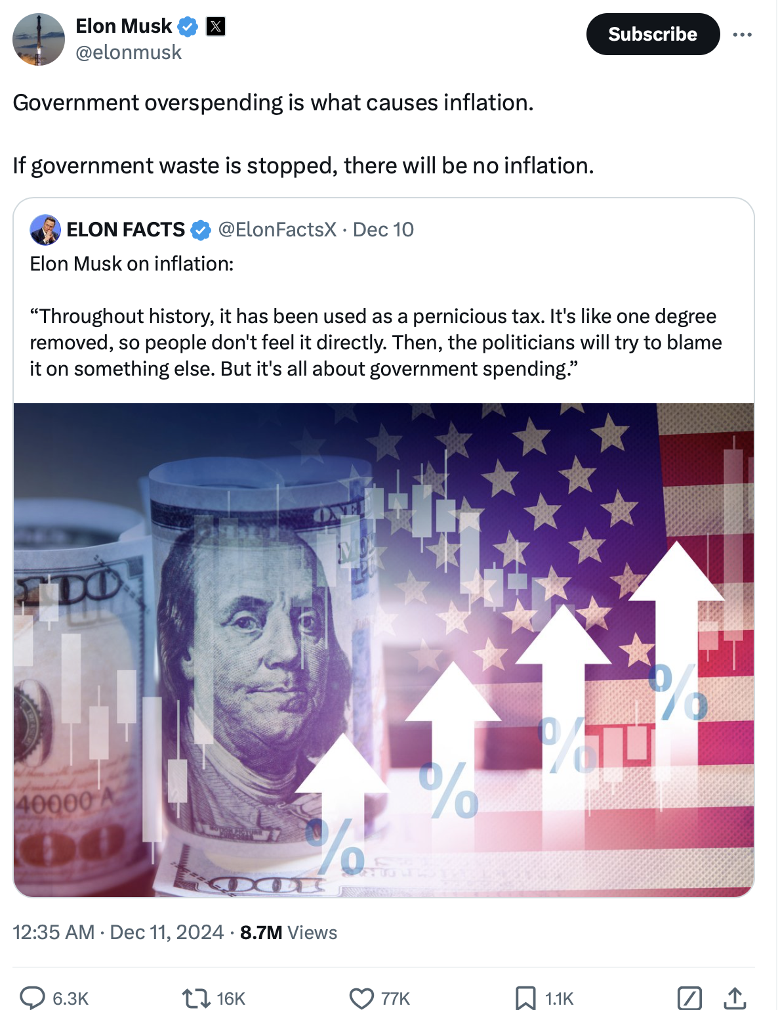Viewport: 778px width, 1010px height.
Task: Like the post with heart icon
Action: (361, 998)
